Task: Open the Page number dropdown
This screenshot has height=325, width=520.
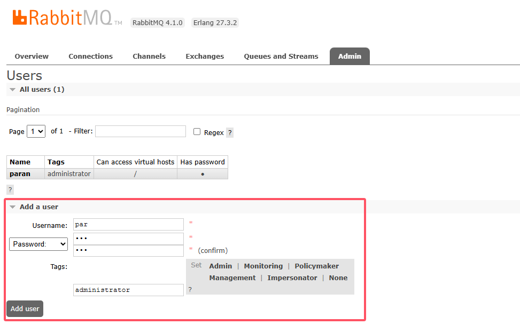Action: point(36,131)
